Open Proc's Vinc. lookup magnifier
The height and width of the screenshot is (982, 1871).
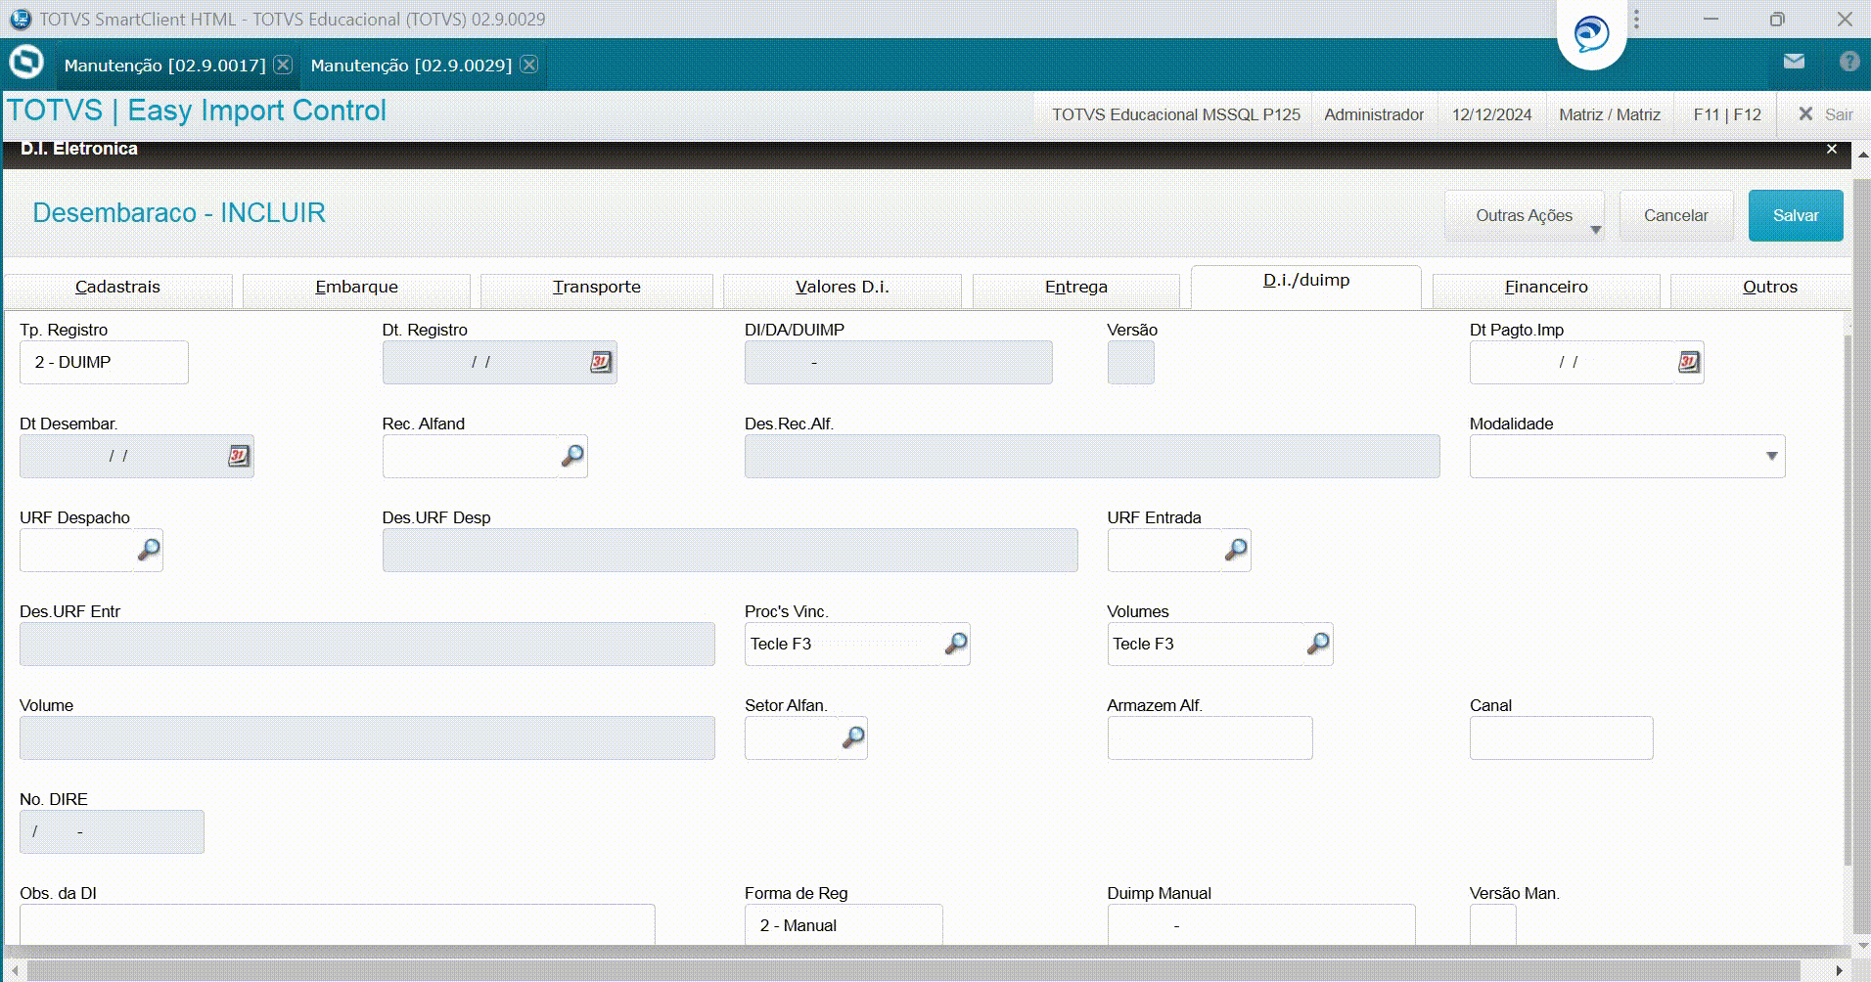956,644
